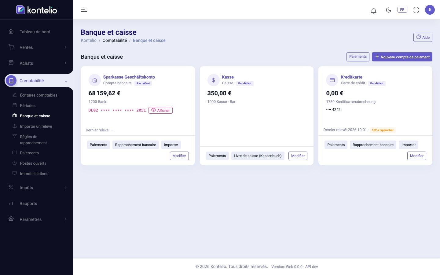Click the Achats bag icon
This screenshot has height=275, width=440.
tap(11, 63)
